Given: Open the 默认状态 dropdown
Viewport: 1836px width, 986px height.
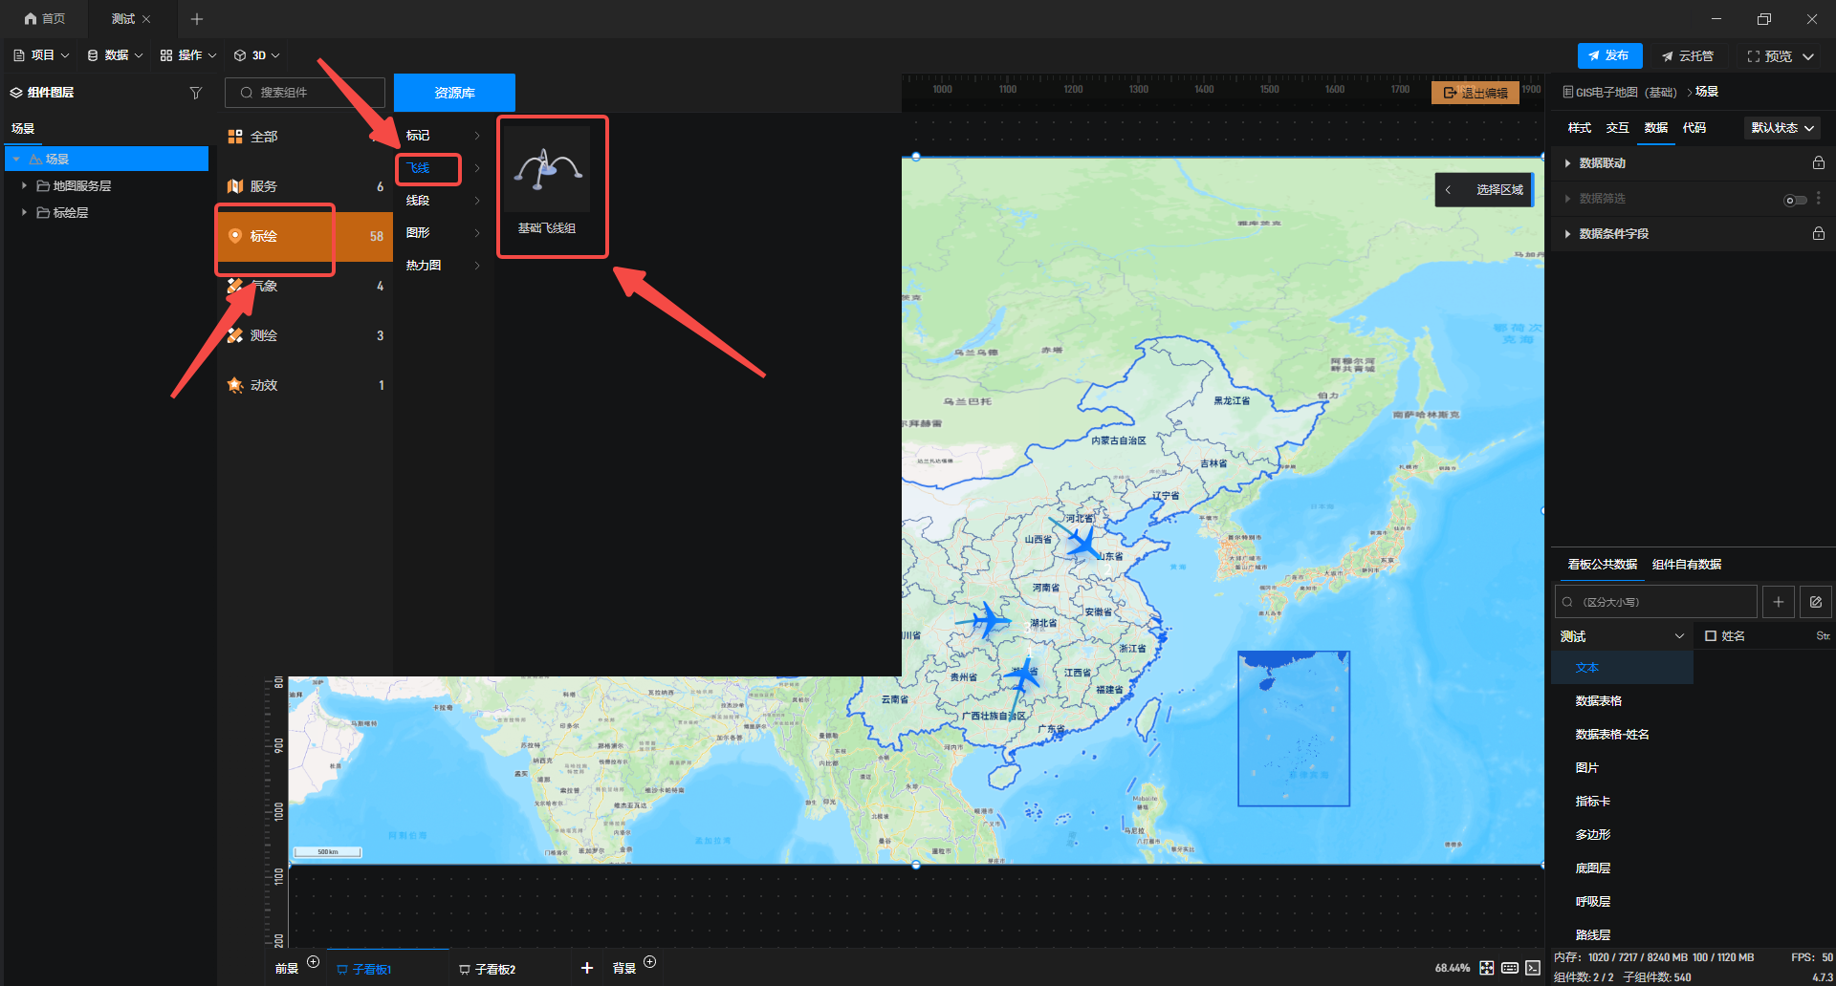Looking at the screenshot, I should [1782, 128].
